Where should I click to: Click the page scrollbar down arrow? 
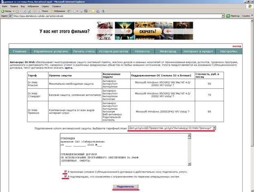click(x=252, y=190)
